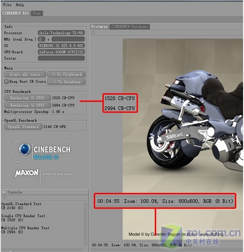Click the MHz real freq value field
This screenshot has height=252, width=244.
tap(41, 39)
